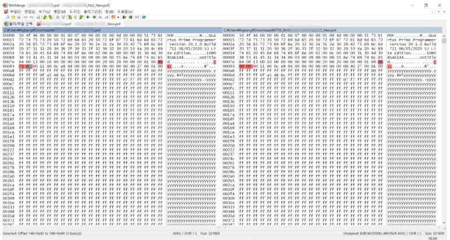Image resolution: width=450 pixels, height=240 pixels.
Task: Click the Open folder toolbar icon
Action: click(13, 17)
